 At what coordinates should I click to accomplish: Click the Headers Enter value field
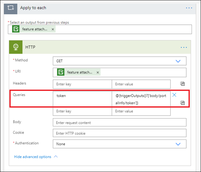point(141,84)
